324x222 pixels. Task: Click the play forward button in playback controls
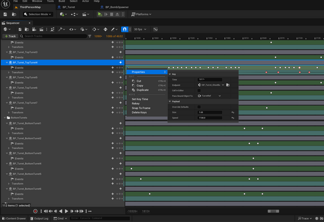click(66, 211)
